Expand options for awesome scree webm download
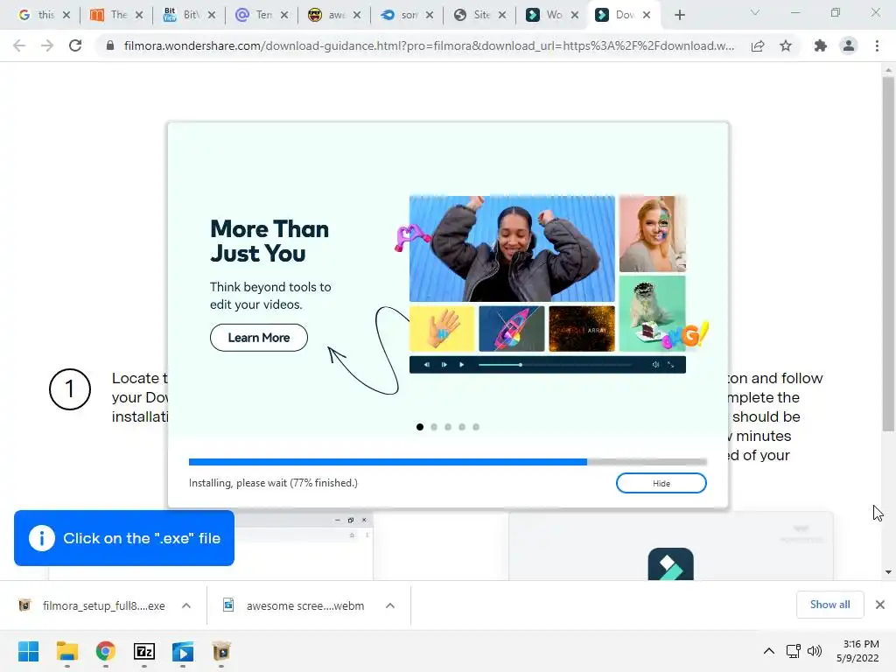Screen dimensions: 896x672 click(390, 605)
